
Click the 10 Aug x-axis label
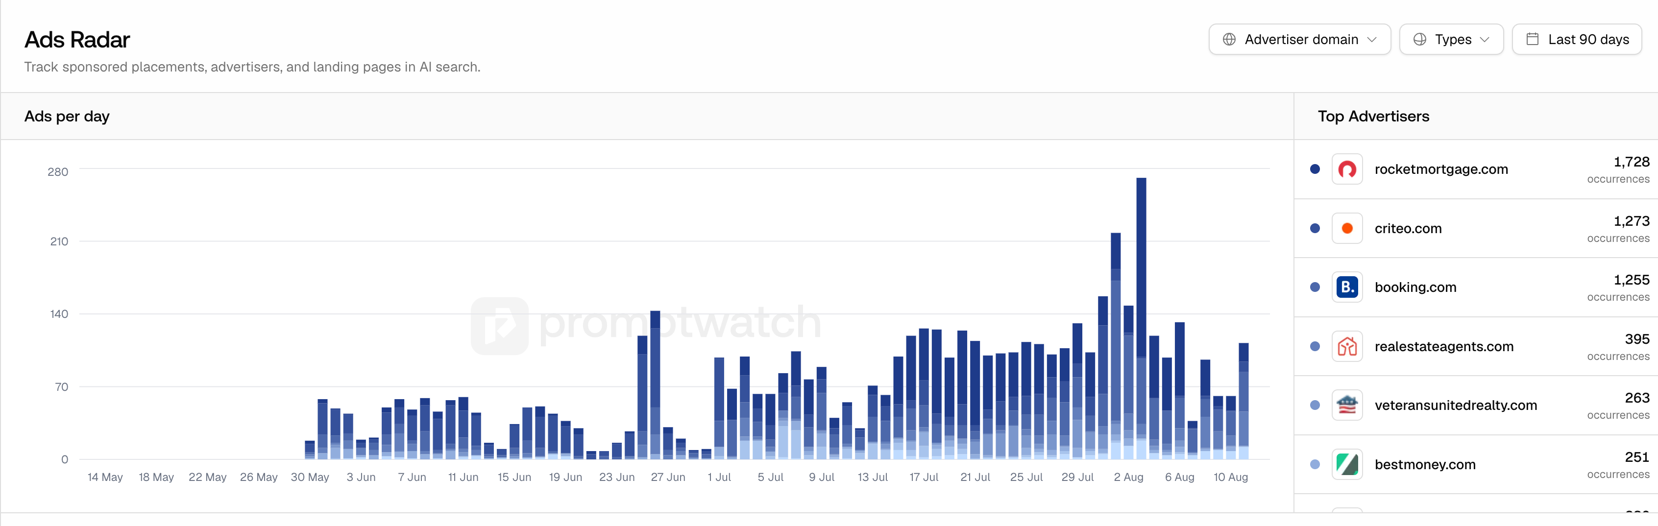pos(1231,477)
